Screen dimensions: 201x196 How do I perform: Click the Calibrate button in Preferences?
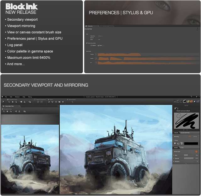pyautogui.click(x=93, y=45)
